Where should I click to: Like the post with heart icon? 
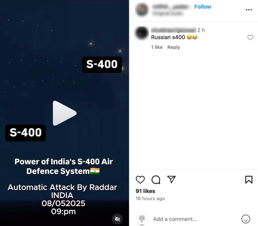coord(140,179)
